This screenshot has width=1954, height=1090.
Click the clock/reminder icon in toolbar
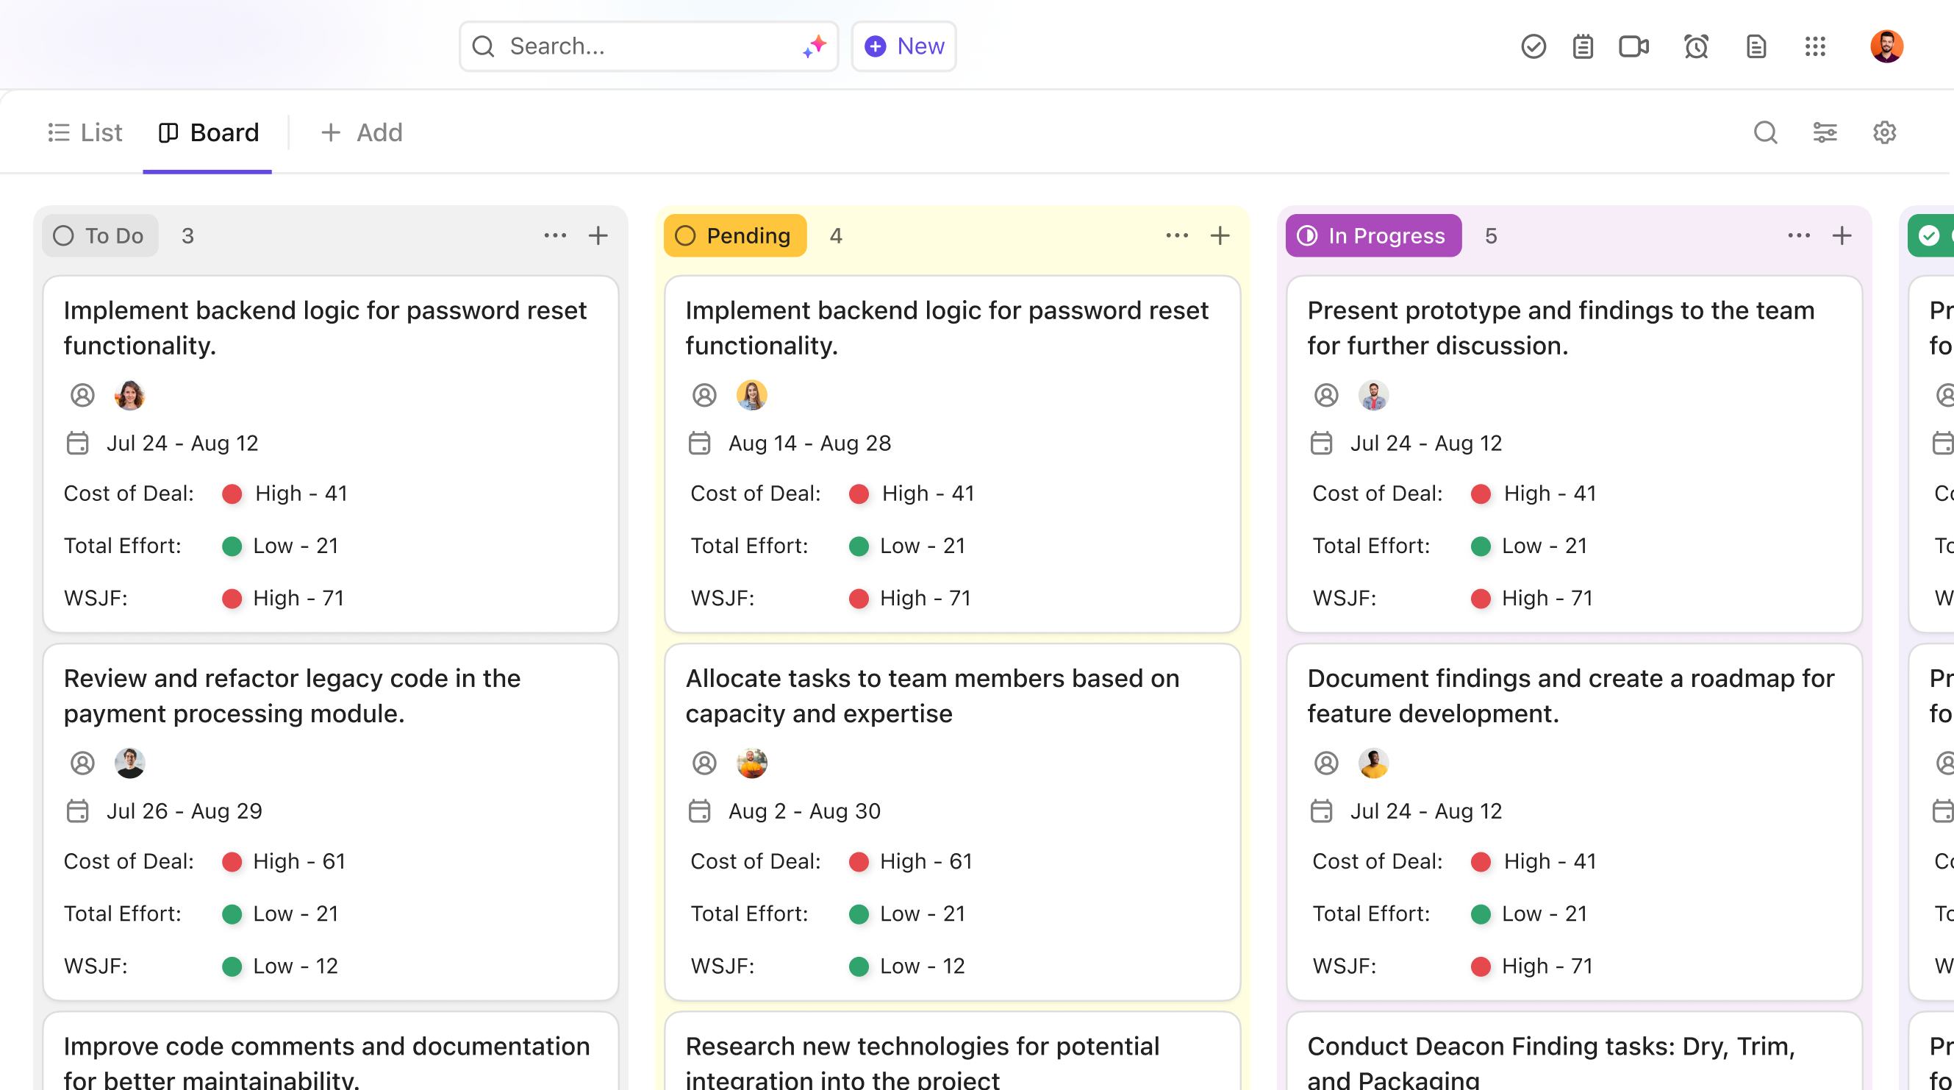pos(1697,47)
